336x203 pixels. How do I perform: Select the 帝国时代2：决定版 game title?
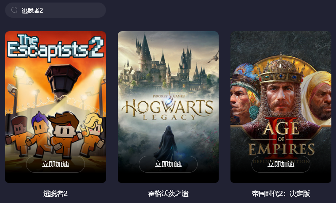[x=281, y=194]
